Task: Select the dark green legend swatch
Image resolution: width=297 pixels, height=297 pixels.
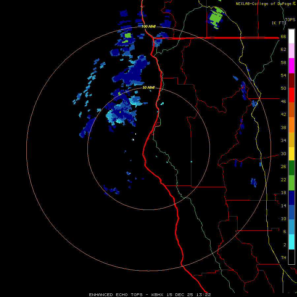Action: tap(291, 168)
